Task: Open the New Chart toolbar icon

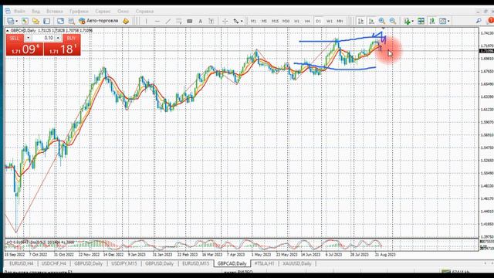Action: [x=10, y=21]
